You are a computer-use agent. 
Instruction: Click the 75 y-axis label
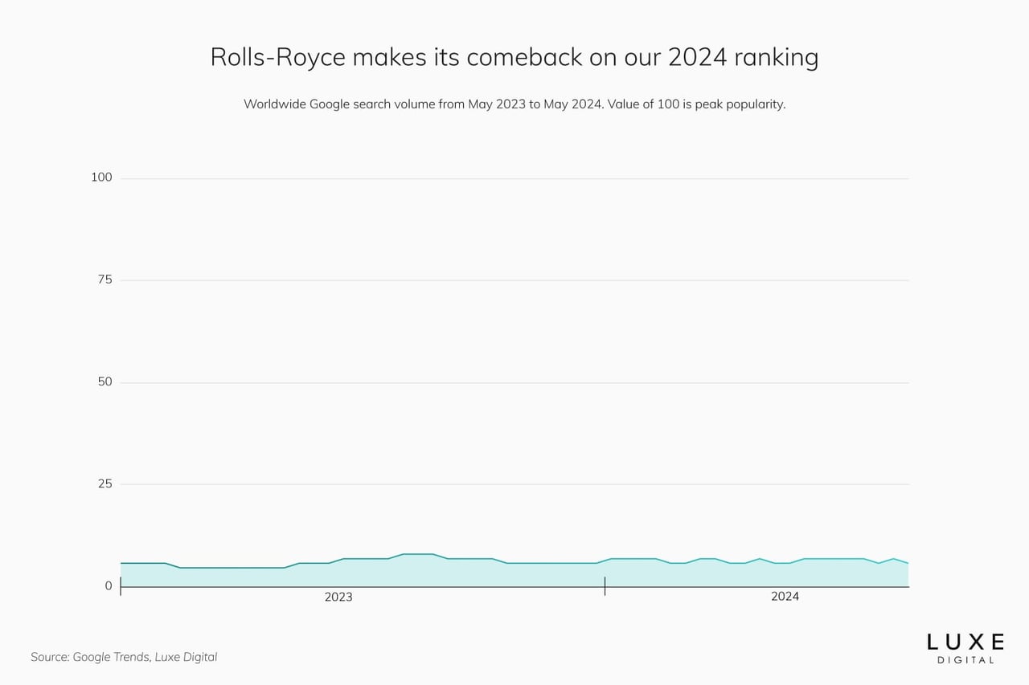(x=105, y=279)
